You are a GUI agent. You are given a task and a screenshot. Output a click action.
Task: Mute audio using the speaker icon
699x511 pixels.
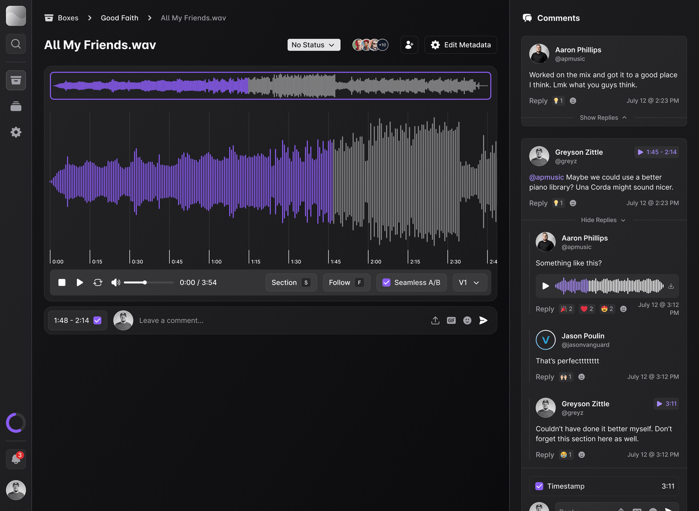pos(116,283)
